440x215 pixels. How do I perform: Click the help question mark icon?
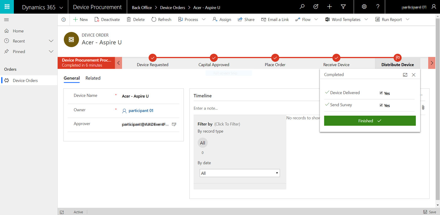coord(378,7)
